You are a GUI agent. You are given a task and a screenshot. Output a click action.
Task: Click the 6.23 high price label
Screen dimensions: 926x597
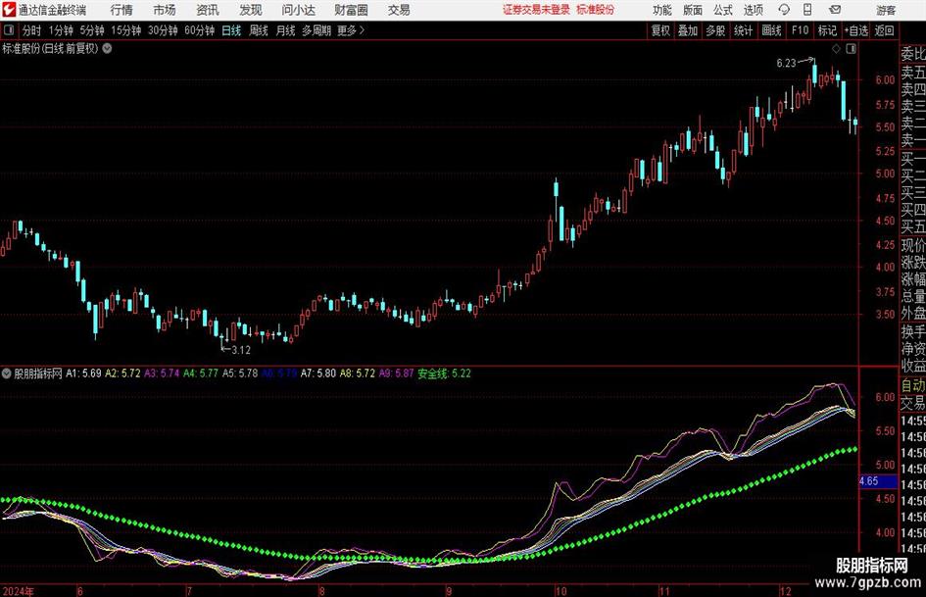tap(786, 64)
